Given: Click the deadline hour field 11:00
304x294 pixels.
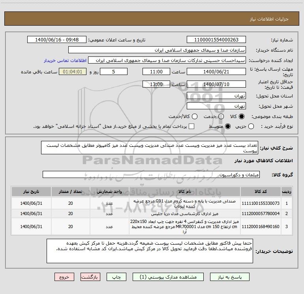Looking at the screenshot, I should [x=156, y=71].
